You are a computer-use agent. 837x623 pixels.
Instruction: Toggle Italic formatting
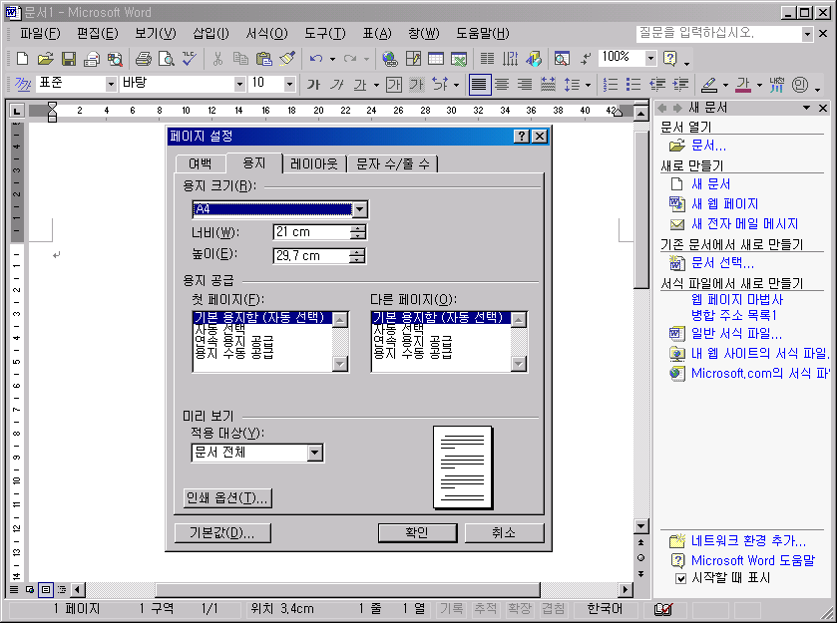pyautogui.click(x=337, y=85)
